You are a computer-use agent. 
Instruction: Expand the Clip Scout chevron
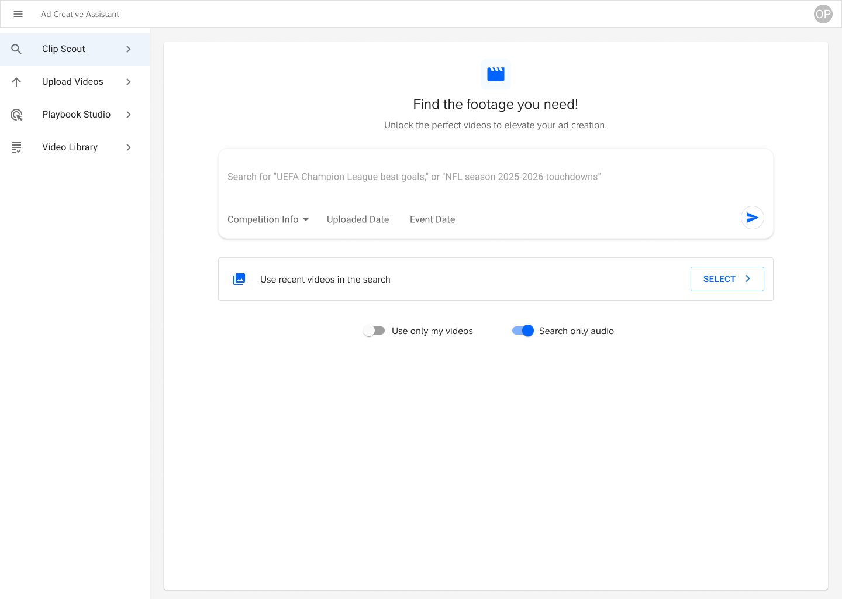[129, 49]
